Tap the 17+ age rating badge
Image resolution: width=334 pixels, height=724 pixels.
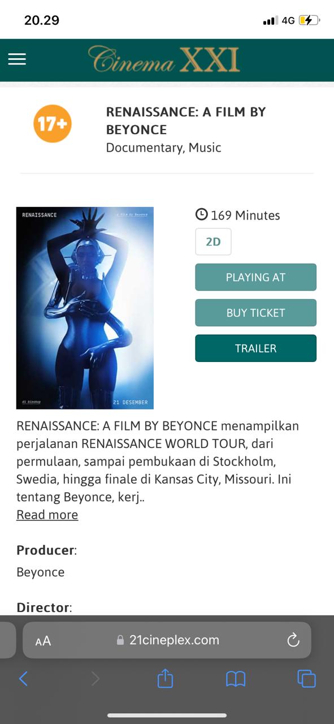coord(53,123)
